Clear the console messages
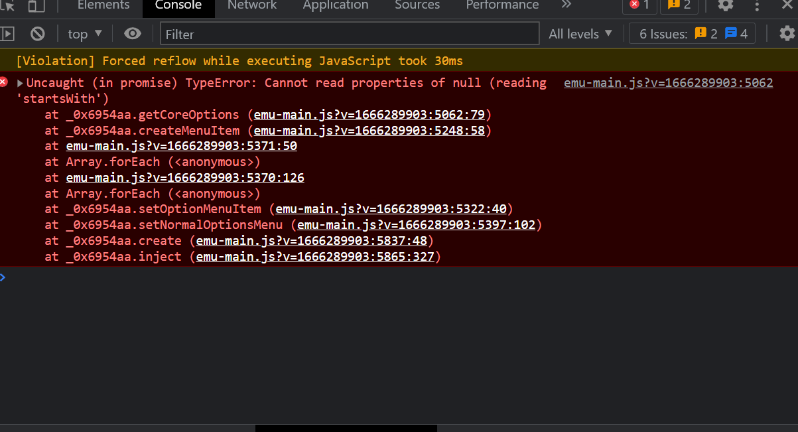 pos(36,33)
